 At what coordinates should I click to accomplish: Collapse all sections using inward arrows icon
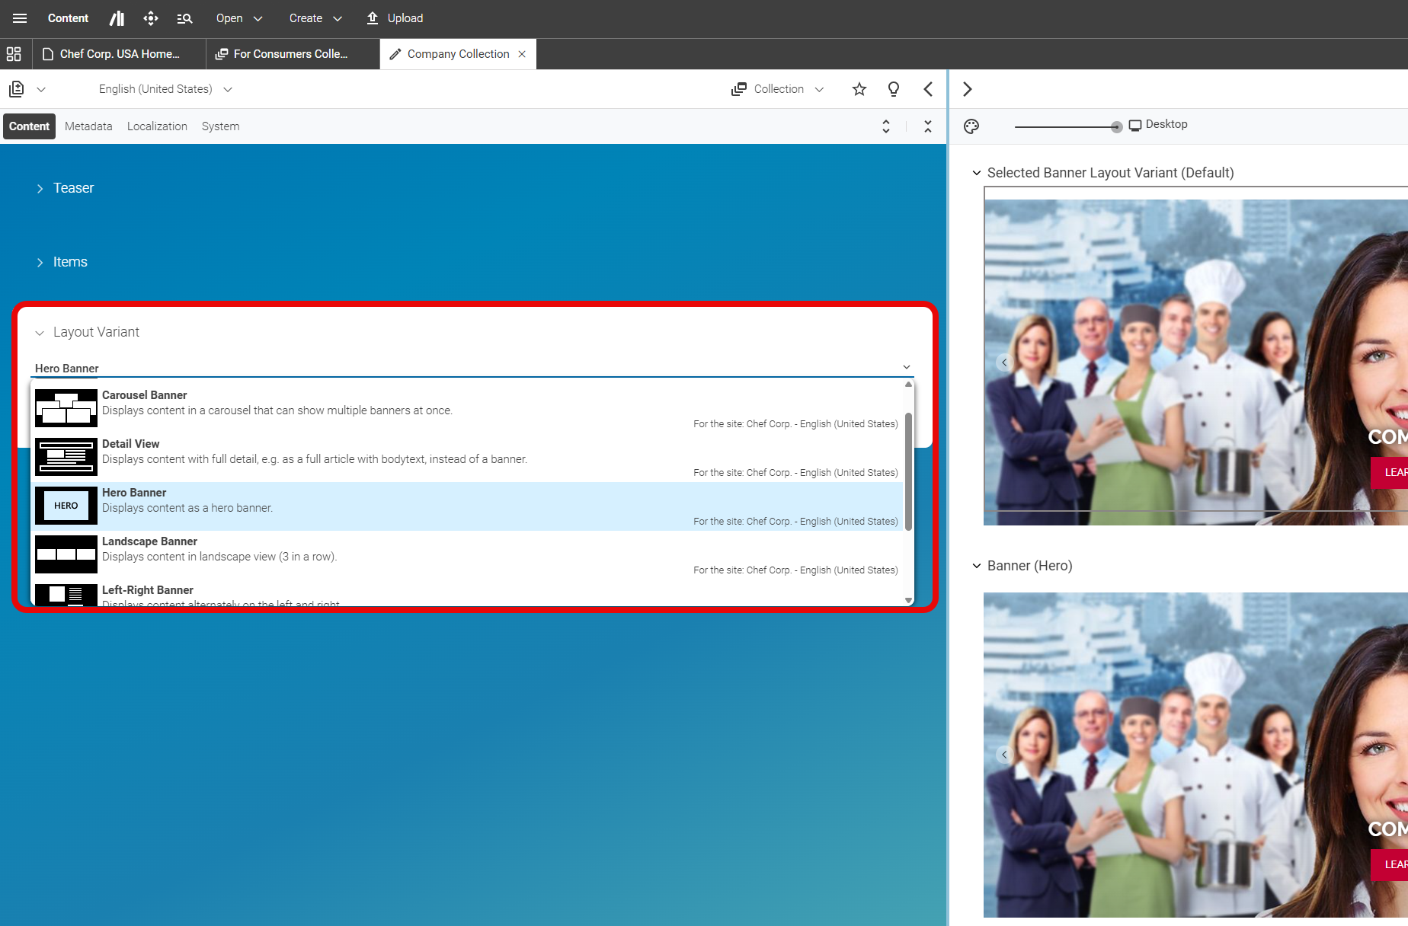(x=927, y=126)
